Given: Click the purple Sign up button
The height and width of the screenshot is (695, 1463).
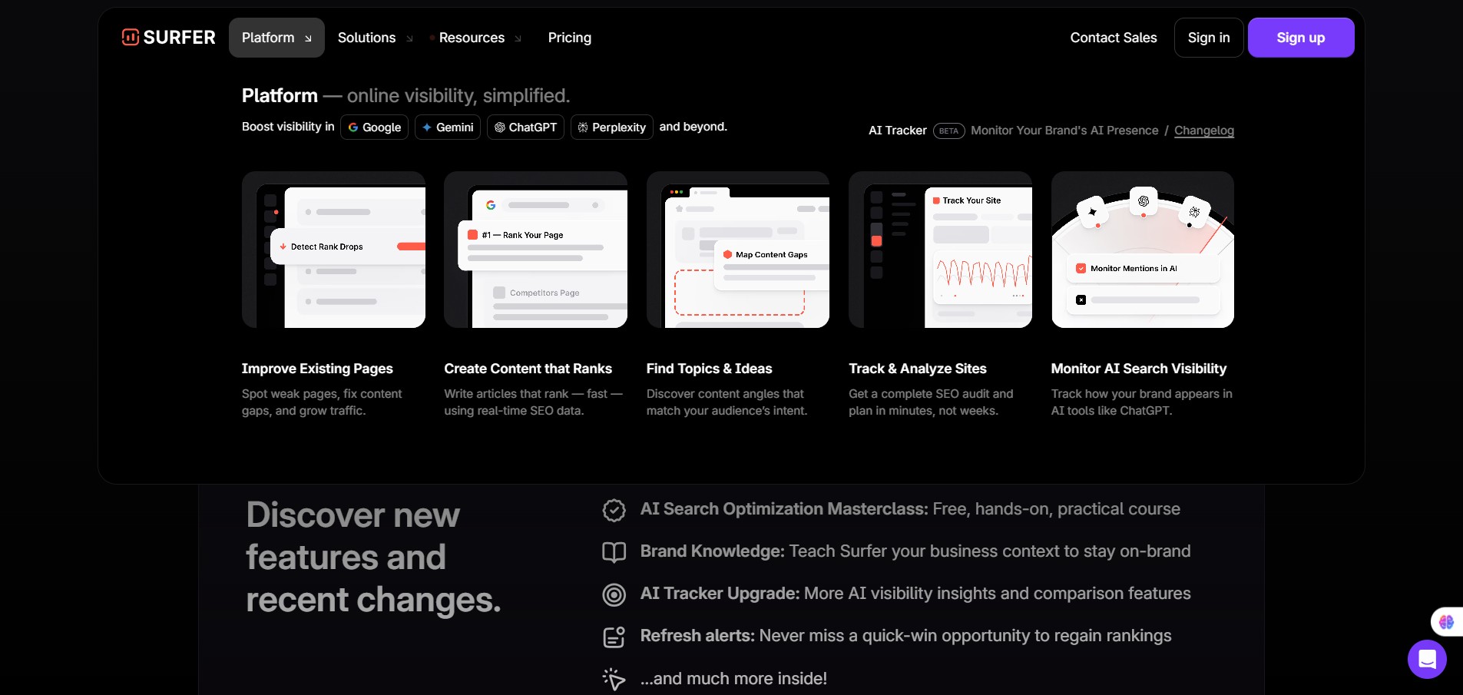Looking at the screenshot, I should click(x=1301, y=38).
